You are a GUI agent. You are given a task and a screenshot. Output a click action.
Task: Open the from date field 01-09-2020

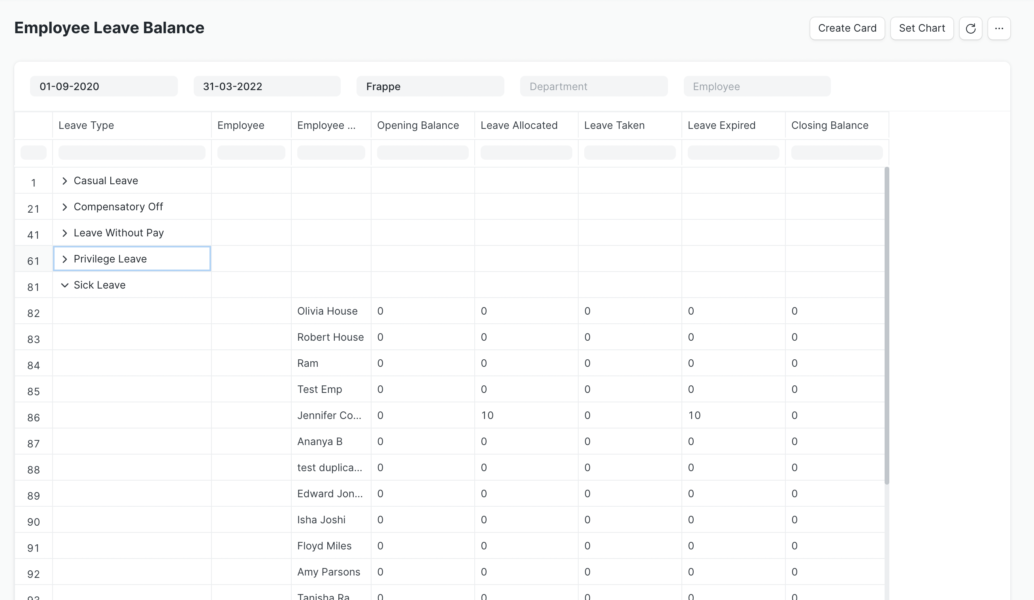pos(104,87)
